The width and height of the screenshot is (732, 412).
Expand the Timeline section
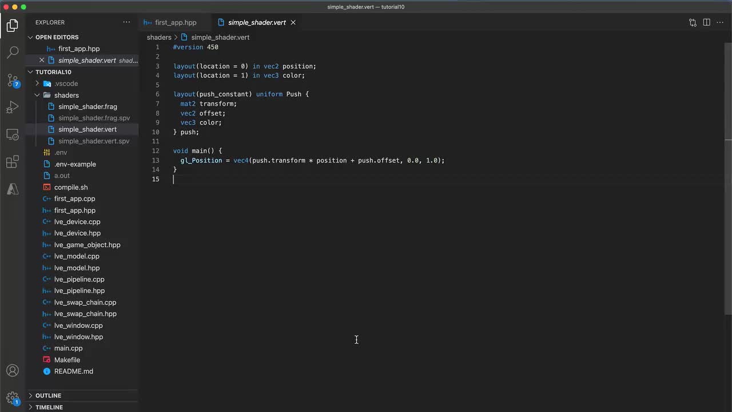49,407
